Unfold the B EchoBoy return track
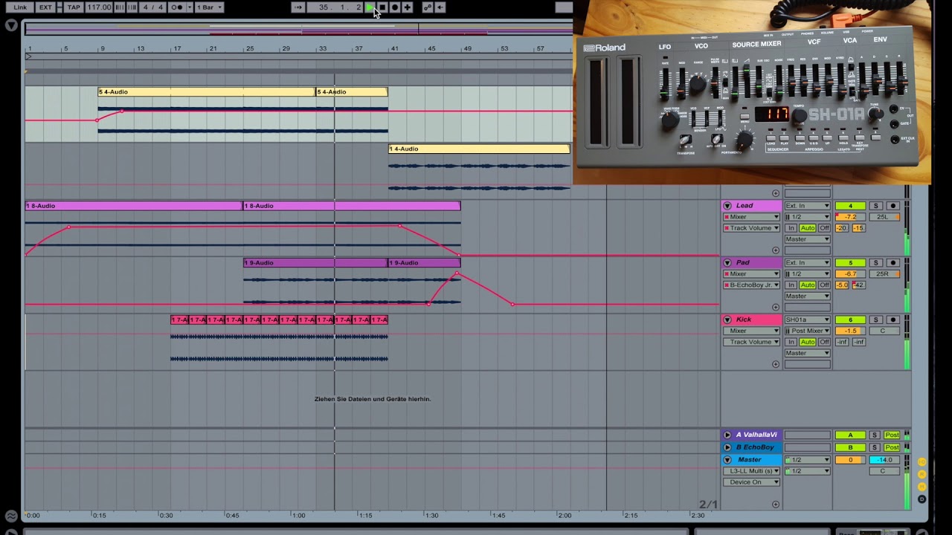Image resolution: width=952 pixels, height=535 pixels. [727, 447]
